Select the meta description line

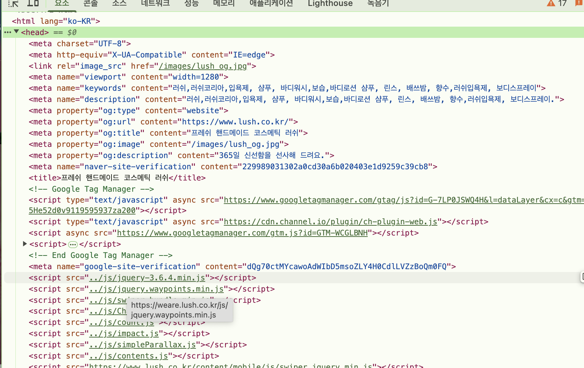pos(297,99)
